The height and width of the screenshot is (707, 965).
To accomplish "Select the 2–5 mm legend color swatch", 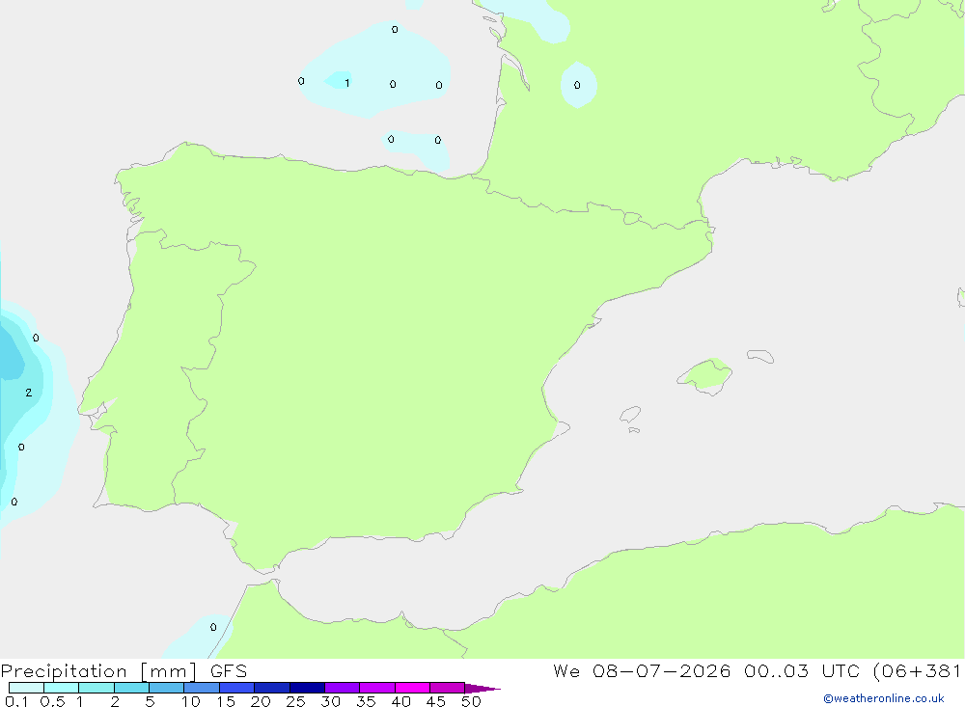I will (x=131, y=688).
